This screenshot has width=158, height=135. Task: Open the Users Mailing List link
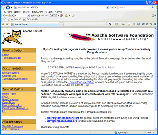(12, 105)
